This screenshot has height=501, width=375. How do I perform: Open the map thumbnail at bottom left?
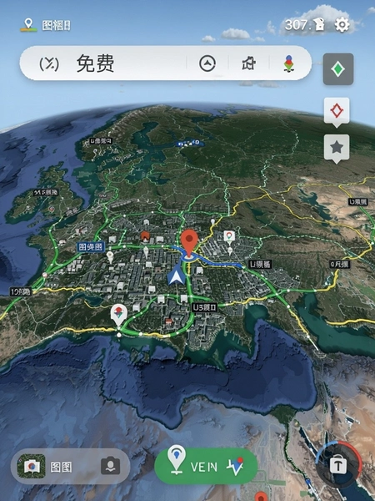(x=31, y=466)
